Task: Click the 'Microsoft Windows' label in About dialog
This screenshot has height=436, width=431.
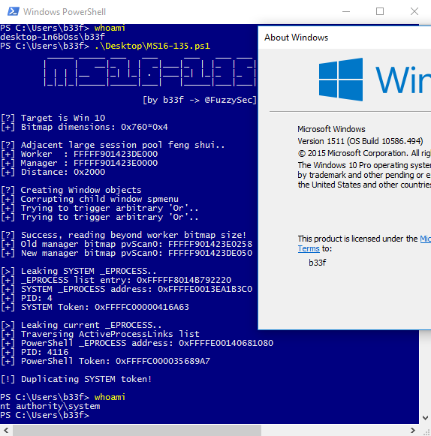Action: [331, 129]
